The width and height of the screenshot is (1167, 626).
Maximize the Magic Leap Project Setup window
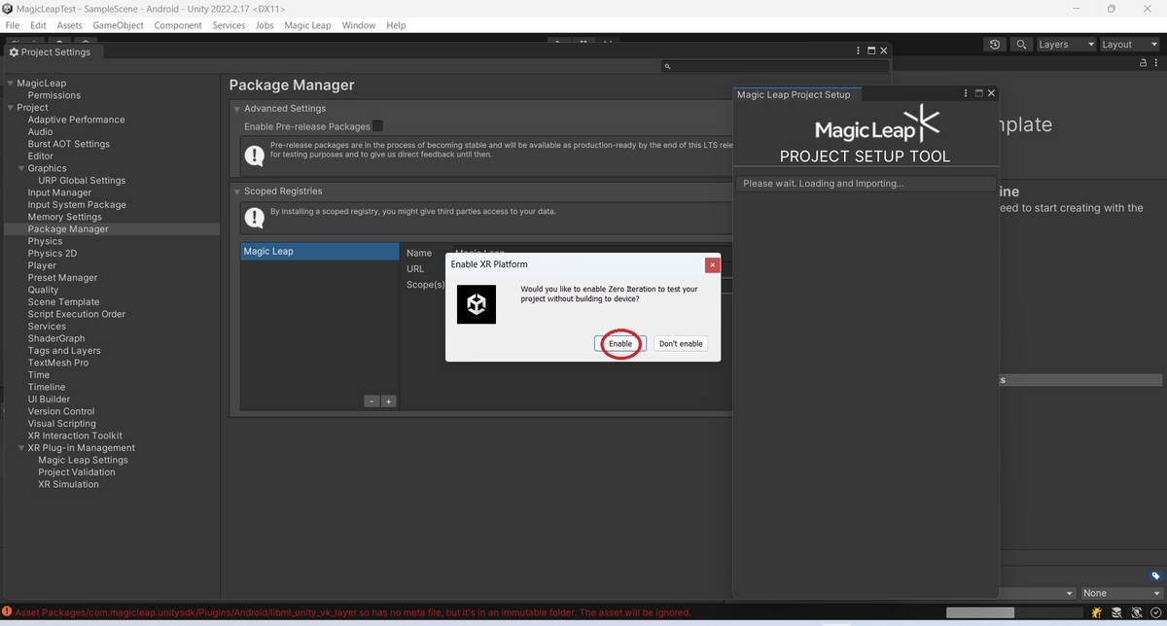[978, 93]
